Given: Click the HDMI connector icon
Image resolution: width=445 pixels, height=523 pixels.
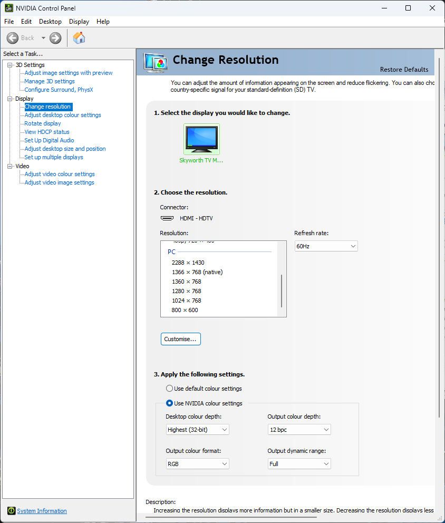Looking at the screenshot, I should click(x=167, y=218).
